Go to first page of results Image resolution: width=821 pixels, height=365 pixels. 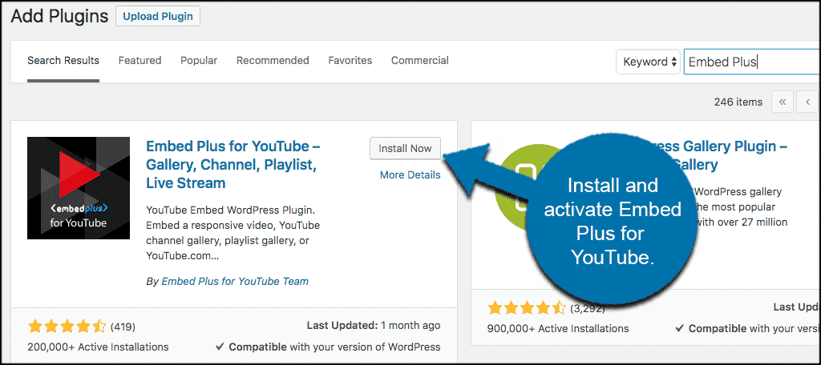[783, 102]
